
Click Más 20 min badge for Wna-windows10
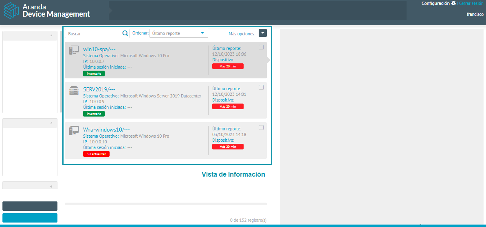point(228,146)
